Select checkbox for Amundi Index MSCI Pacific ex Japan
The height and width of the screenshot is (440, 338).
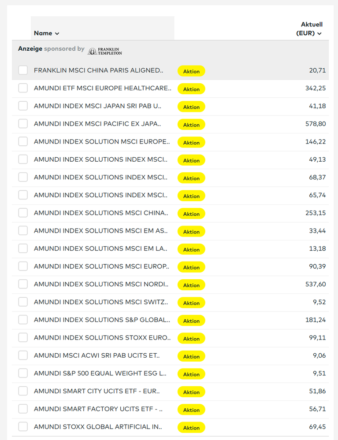pyautogui.click(x=23, y=123)
